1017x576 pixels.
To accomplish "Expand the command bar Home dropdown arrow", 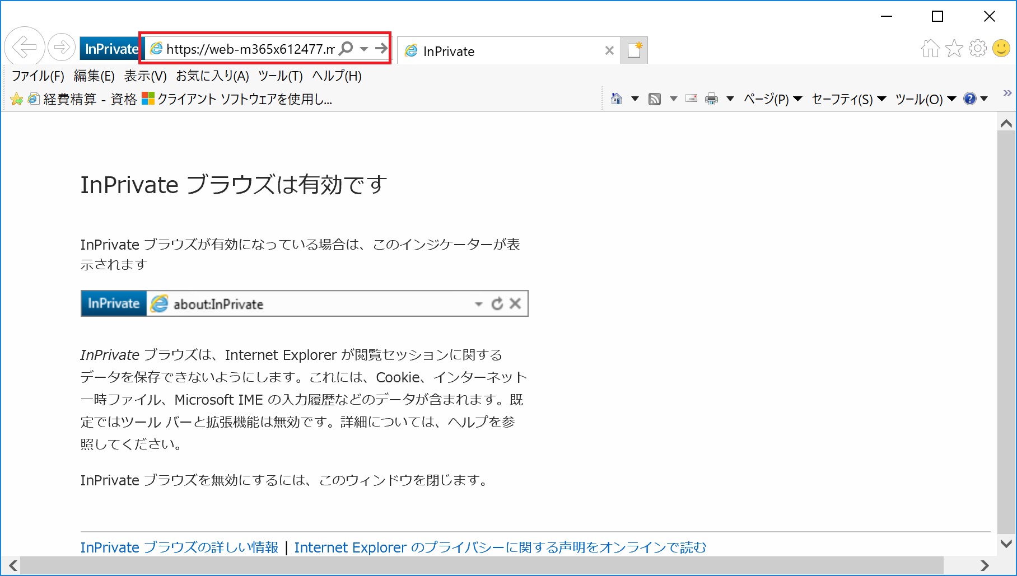I will point(635,99).
